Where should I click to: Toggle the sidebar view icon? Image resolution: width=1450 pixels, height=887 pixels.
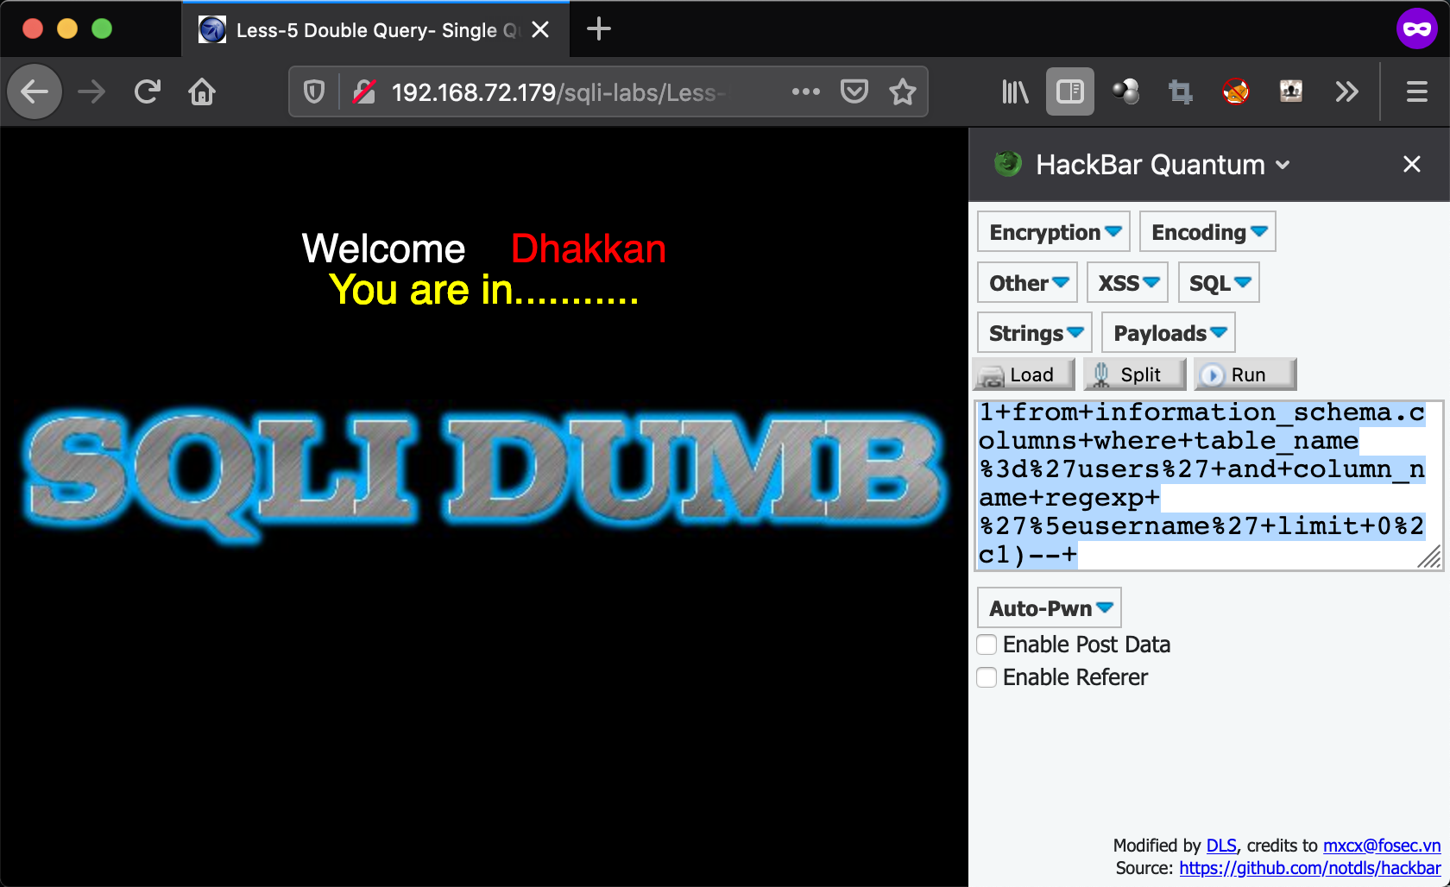click(x=1069, y=91)
